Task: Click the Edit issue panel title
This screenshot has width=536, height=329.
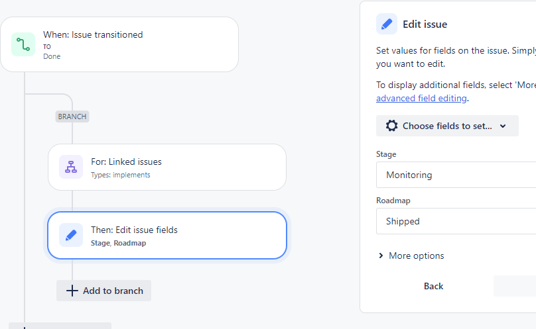Action: (x=425, y=24)
